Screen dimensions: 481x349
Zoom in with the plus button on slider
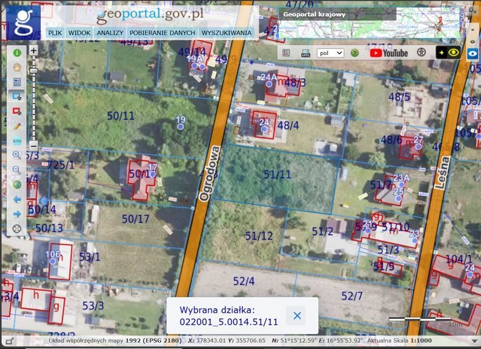tap(33, 50)
